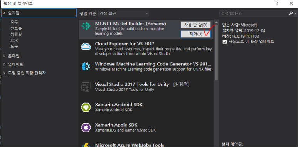Click the 버전: 16.0.1911.1103 text

coord(241,36)
